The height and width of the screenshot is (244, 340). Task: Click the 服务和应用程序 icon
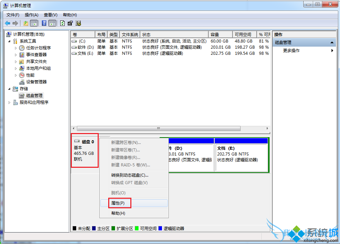pos(15,102)
